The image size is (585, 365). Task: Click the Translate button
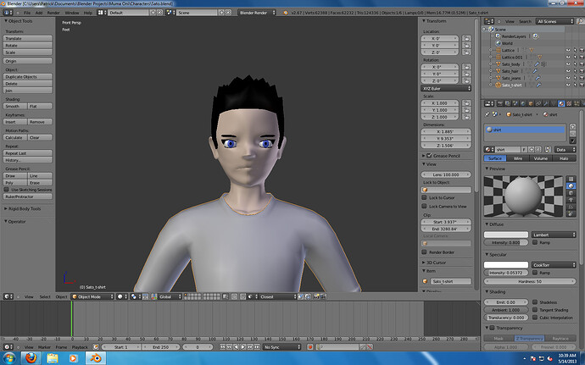[28, 38]
